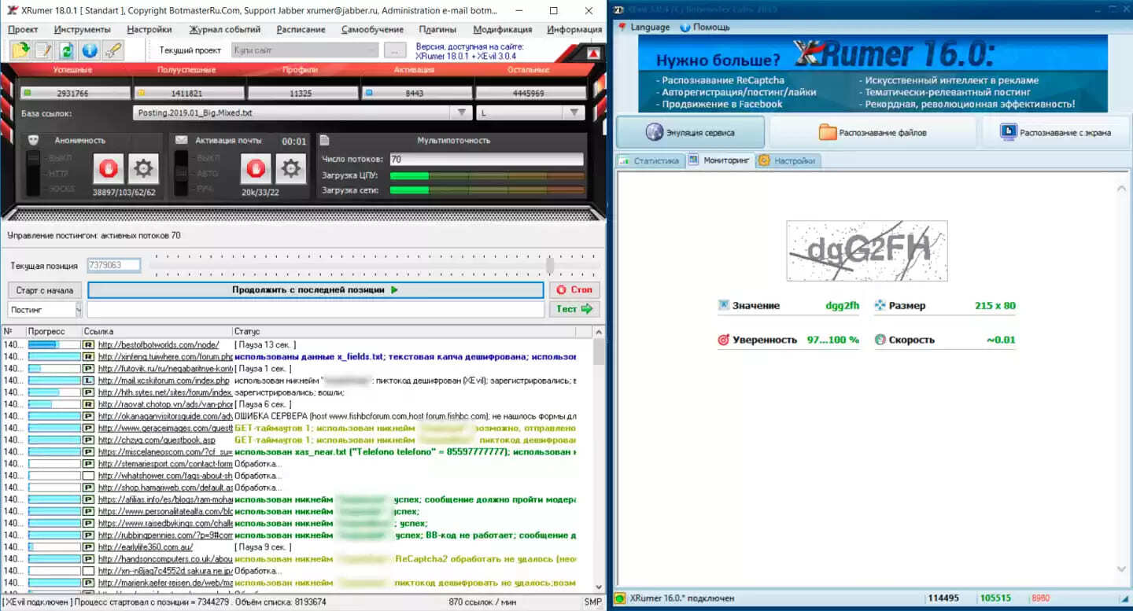The image size is (1133, 611).
Task: Open the Расписание menu
Action: point(301,29)
